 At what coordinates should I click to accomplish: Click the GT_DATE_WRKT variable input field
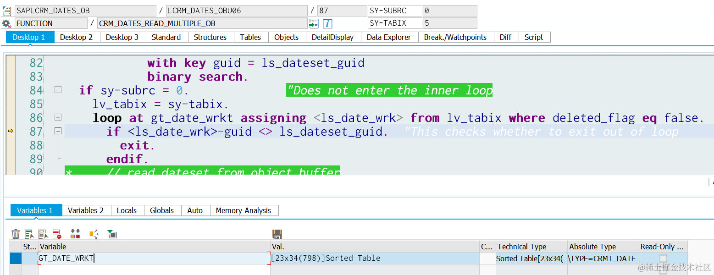click(154, 258)
